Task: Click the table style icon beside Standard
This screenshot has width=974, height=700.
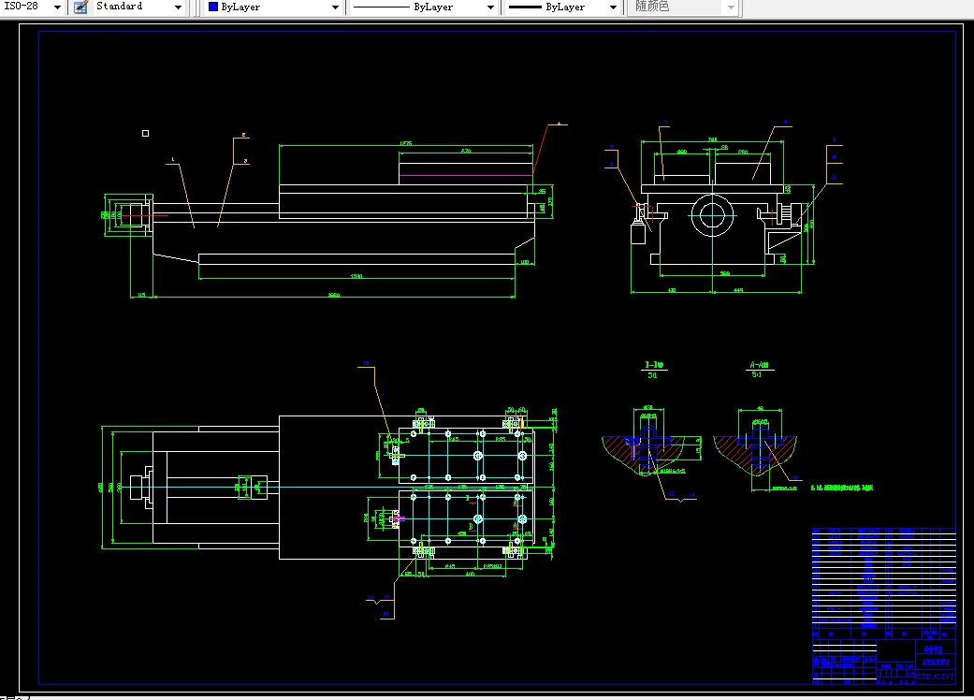Action: click(x=80, y=7)
